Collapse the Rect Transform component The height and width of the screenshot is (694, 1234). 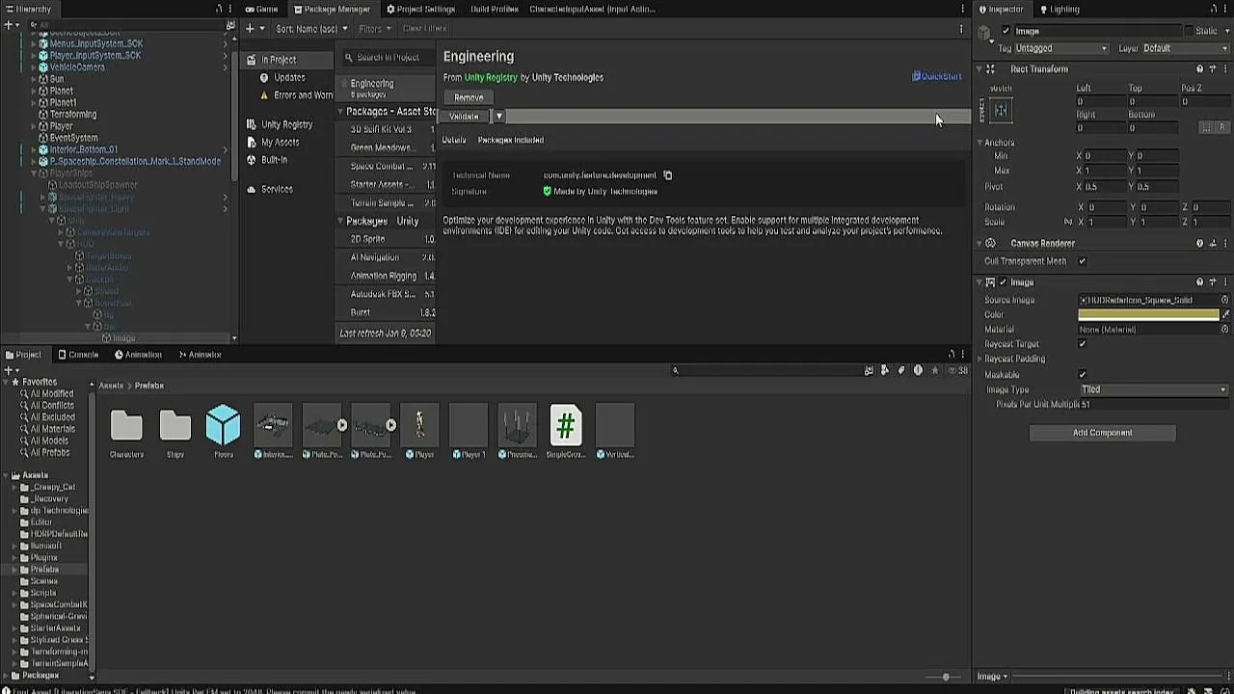[x=979, y=69]
